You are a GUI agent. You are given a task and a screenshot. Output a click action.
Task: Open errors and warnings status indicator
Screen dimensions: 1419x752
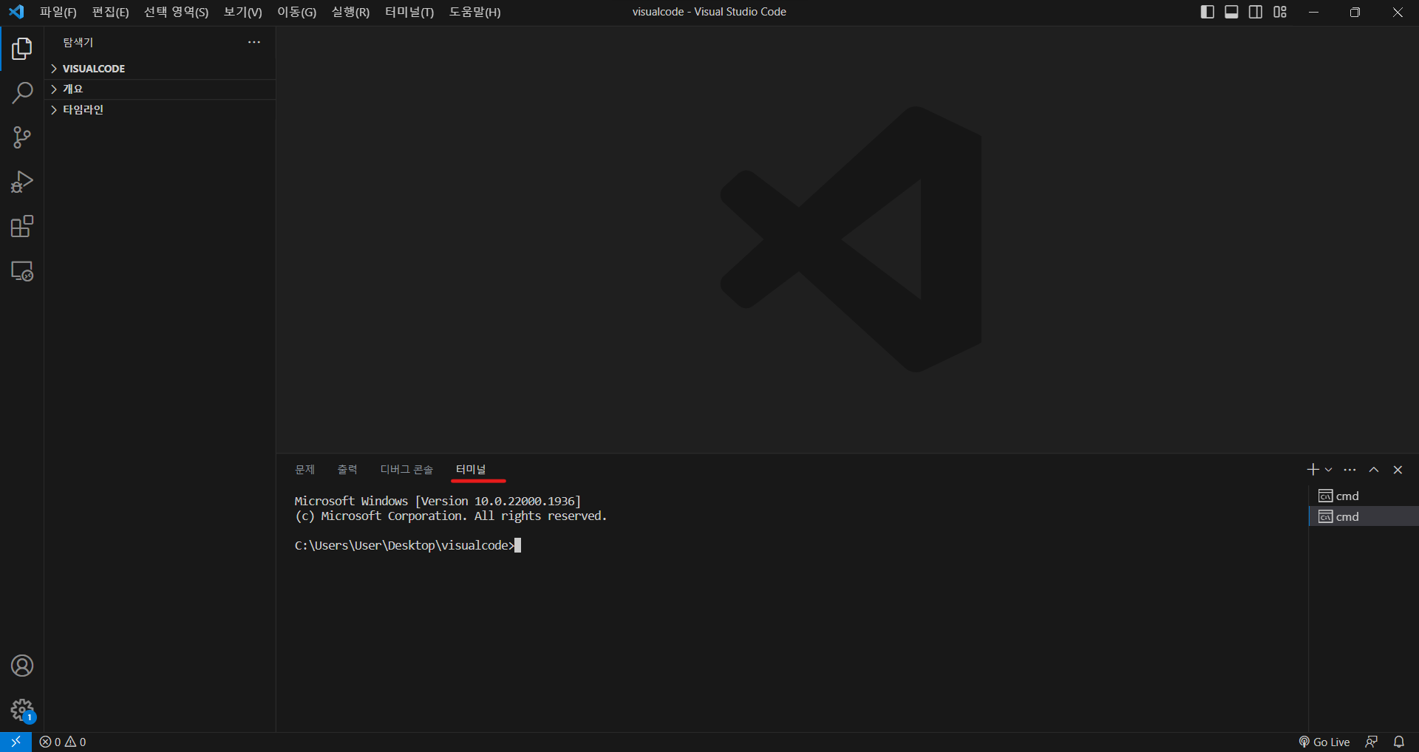pyautogui.click(x=63, y=742)
